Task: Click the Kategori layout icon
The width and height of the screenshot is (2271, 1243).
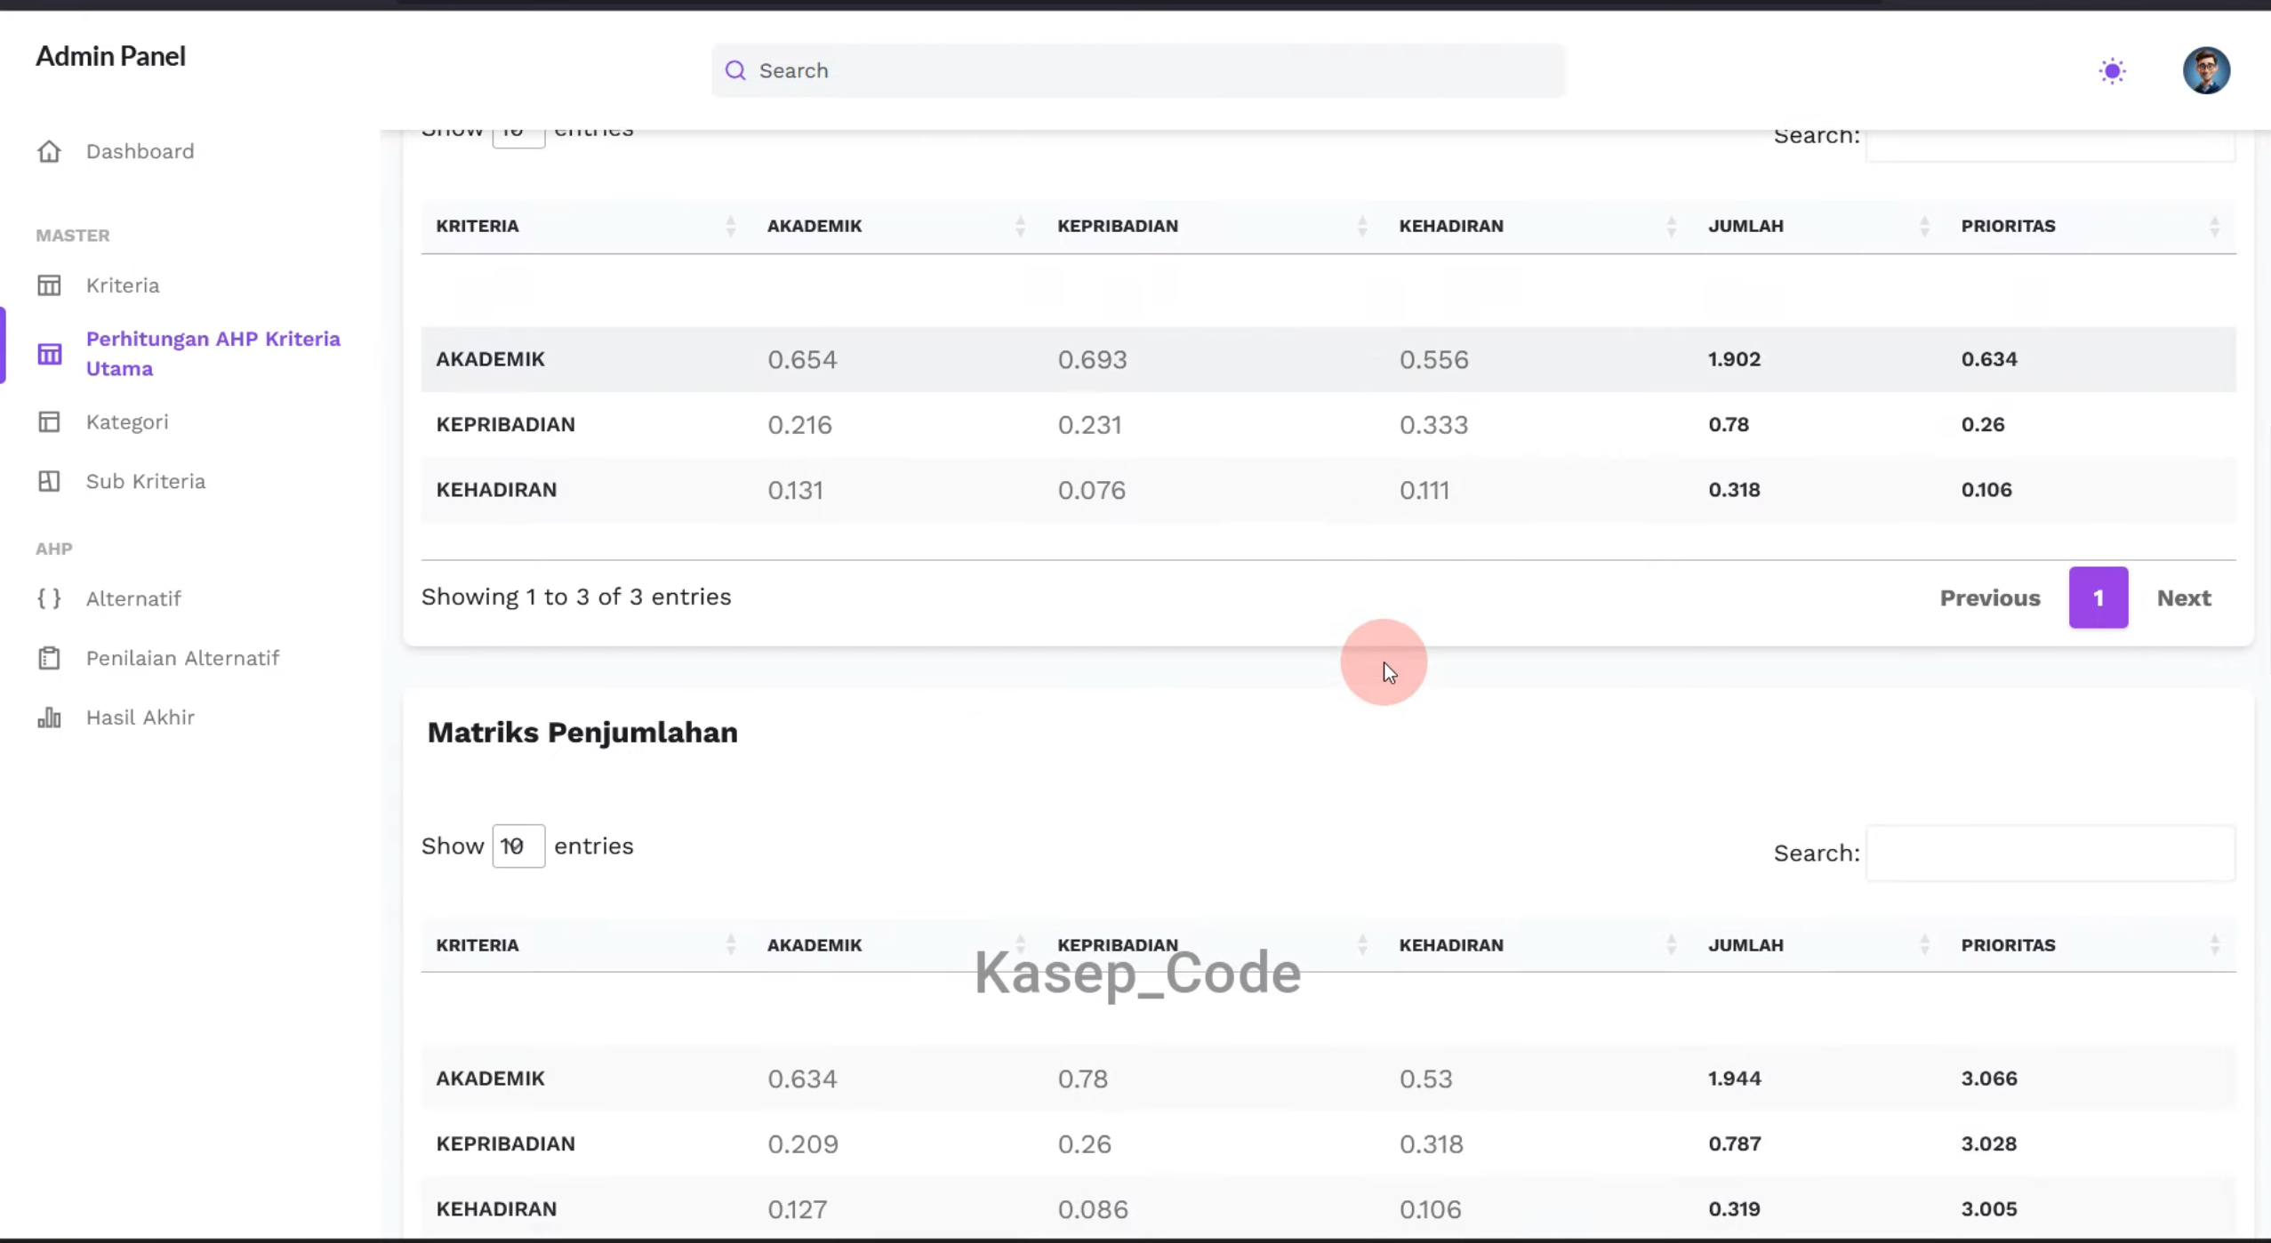Action: click(49, 421)
